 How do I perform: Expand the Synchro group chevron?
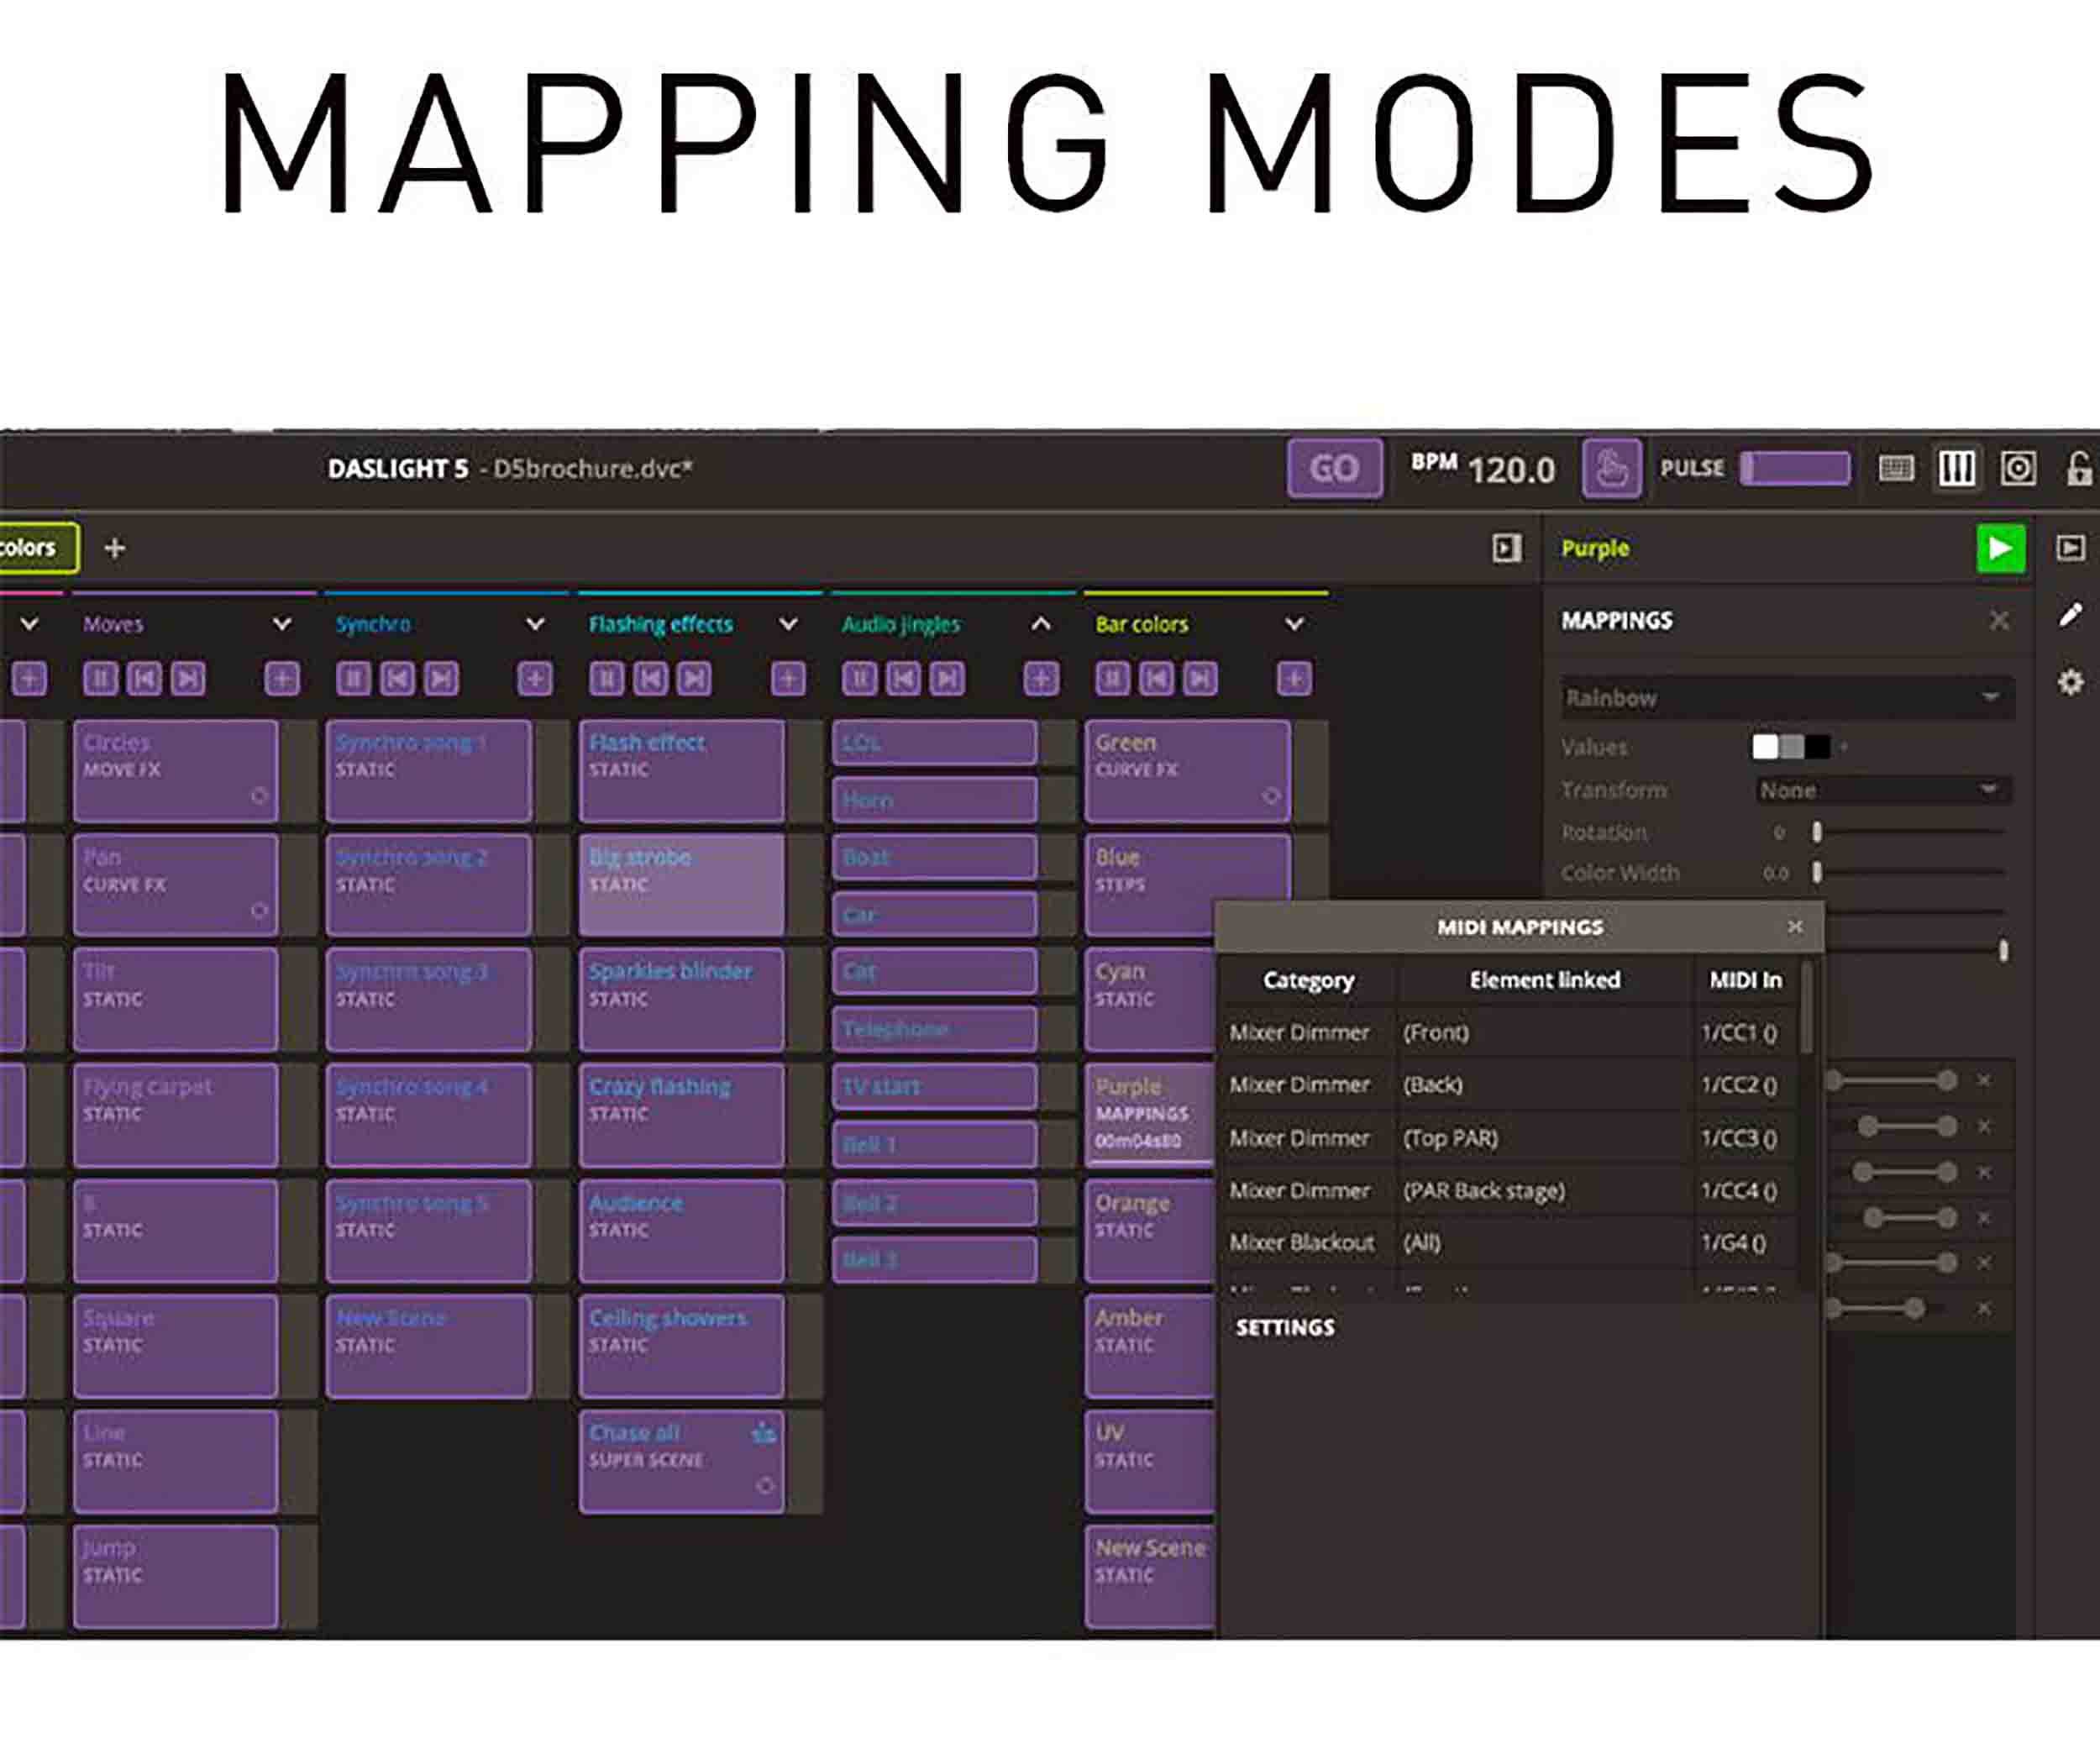536,624
